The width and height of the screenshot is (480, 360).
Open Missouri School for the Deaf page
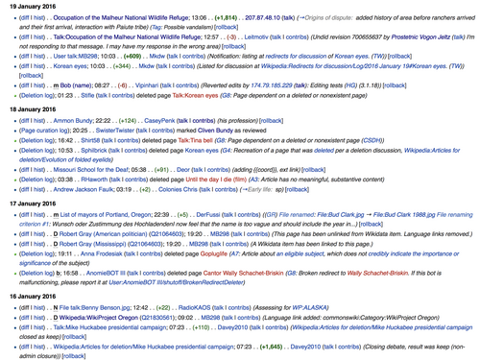[91, 170]
